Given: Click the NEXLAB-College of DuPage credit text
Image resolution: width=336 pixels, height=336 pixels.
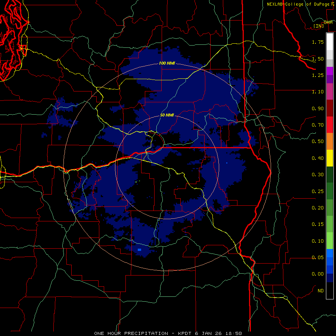Looking at the screenshot, I should coord(299,4).
